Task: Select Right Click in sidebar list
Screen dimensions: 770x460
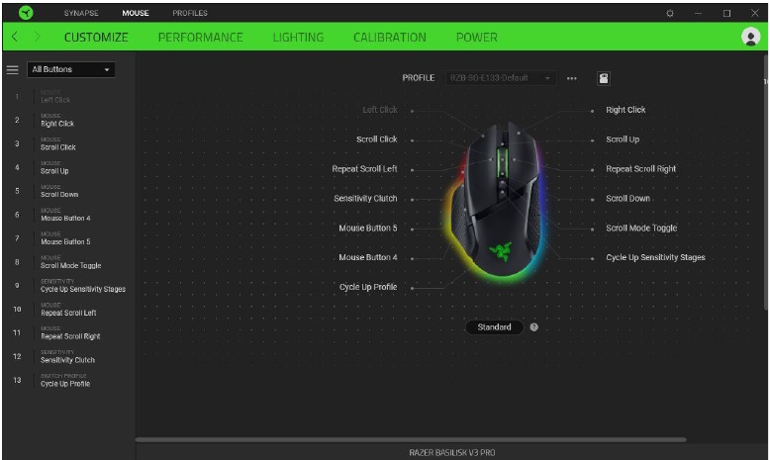Action: point(68,121)
